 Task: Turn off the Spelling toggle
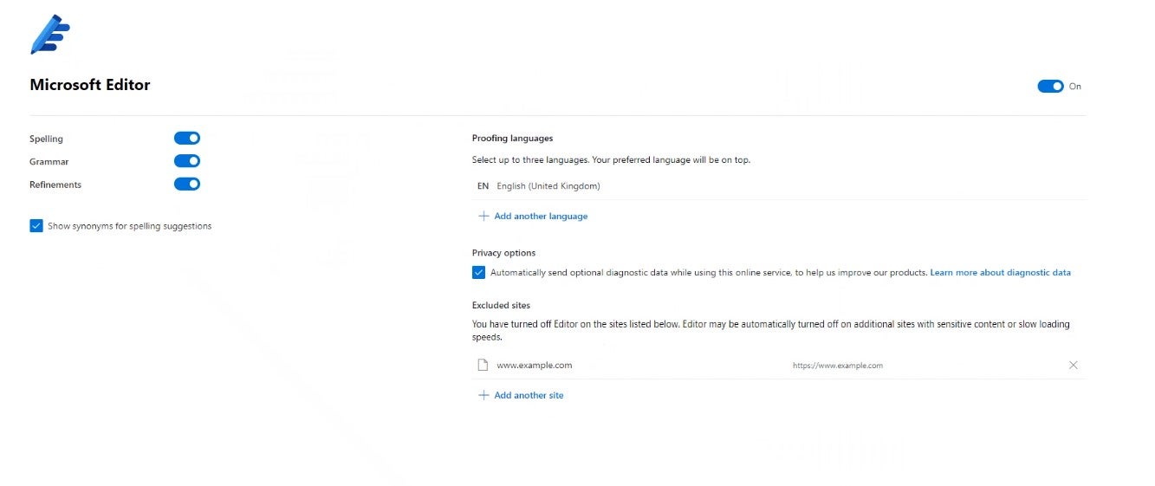[187, 139]
